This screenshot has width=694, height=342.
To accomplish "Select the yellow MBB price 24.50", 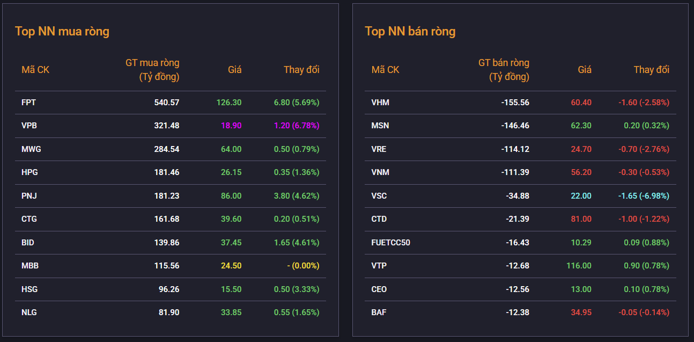I will tap(231, 266).
